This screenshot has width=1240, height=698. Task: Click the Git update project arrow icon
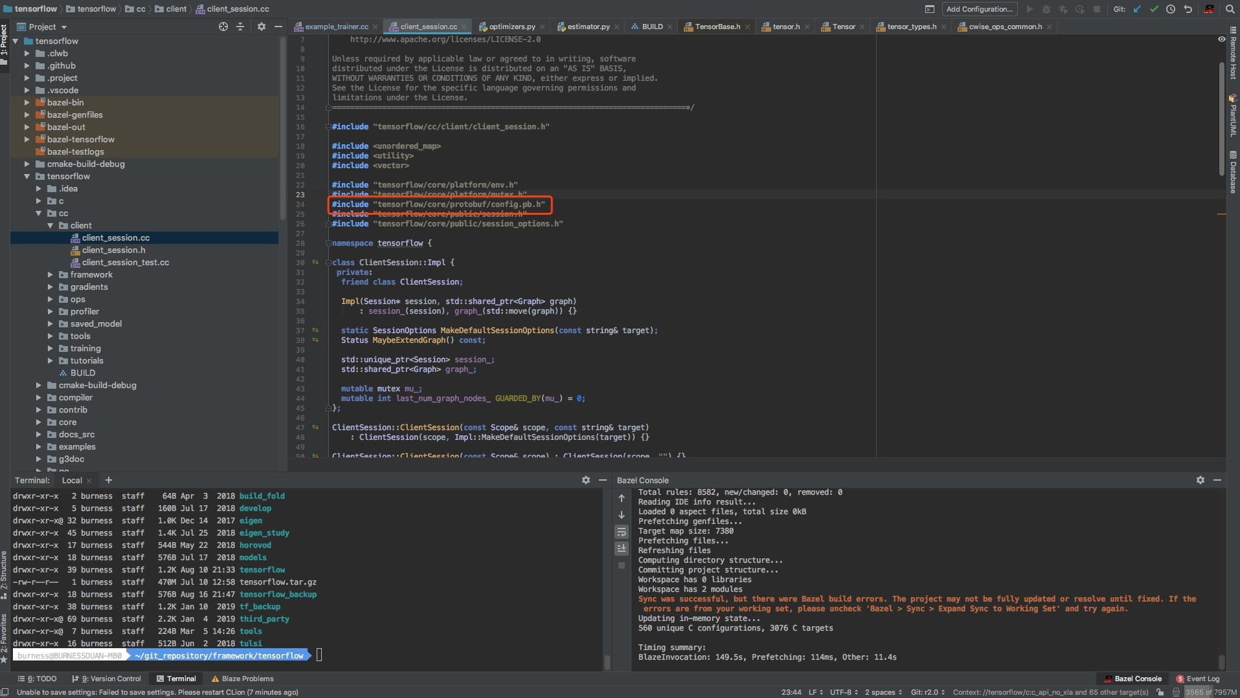click(1137, 9)
